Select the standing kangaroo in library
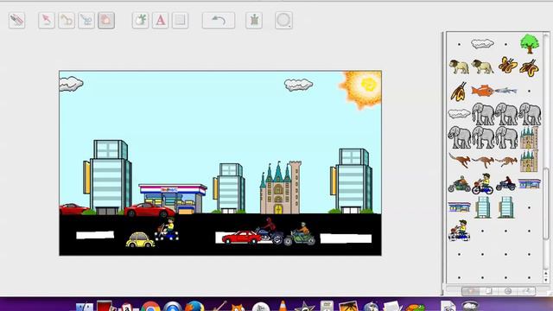 coord(460,161)
